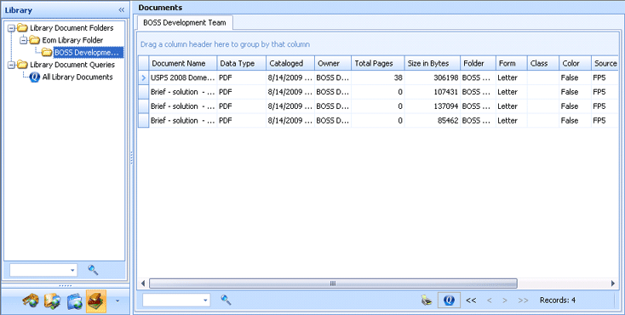Open the blue folder with globe navigation icon

(x=75, y=301)
